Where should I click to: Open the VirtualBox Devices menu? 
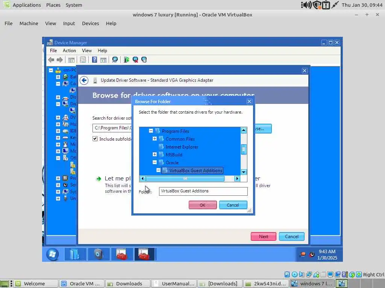tap(90, 24)
